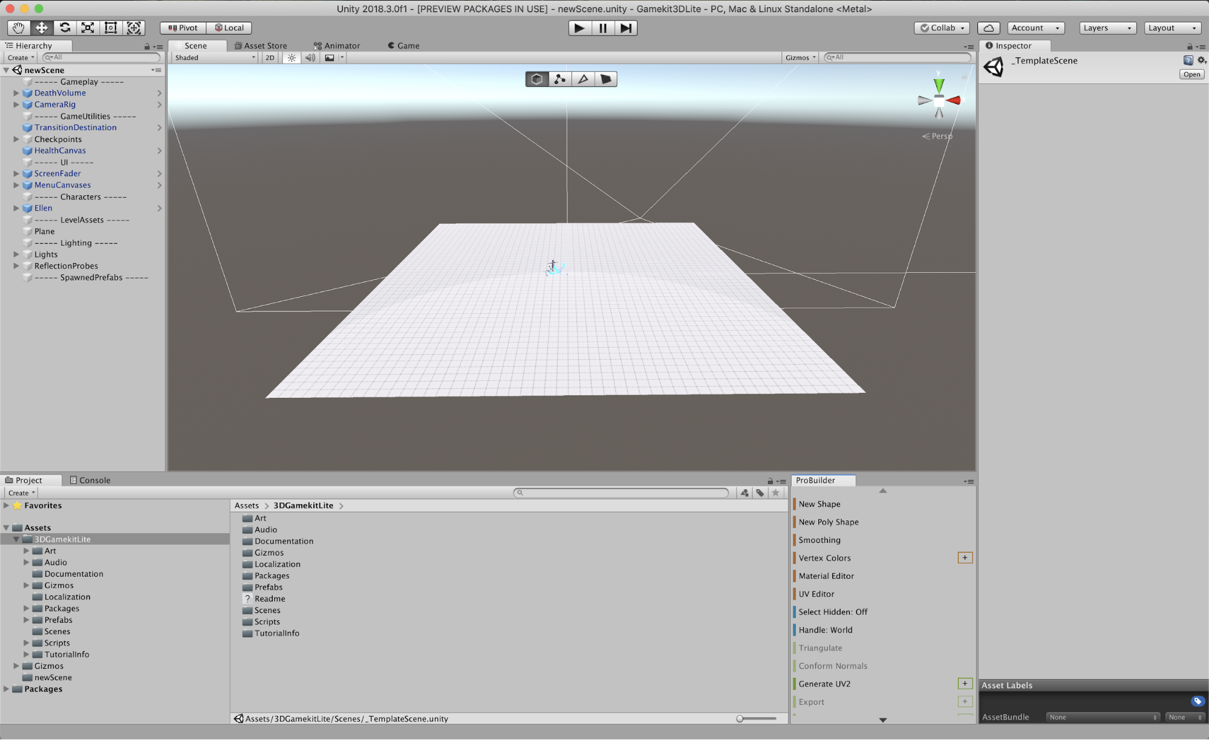Screen dimensions: 1209x740
Task: Select the Rotate tool in toolbar
Action: (x=65, y=28)
